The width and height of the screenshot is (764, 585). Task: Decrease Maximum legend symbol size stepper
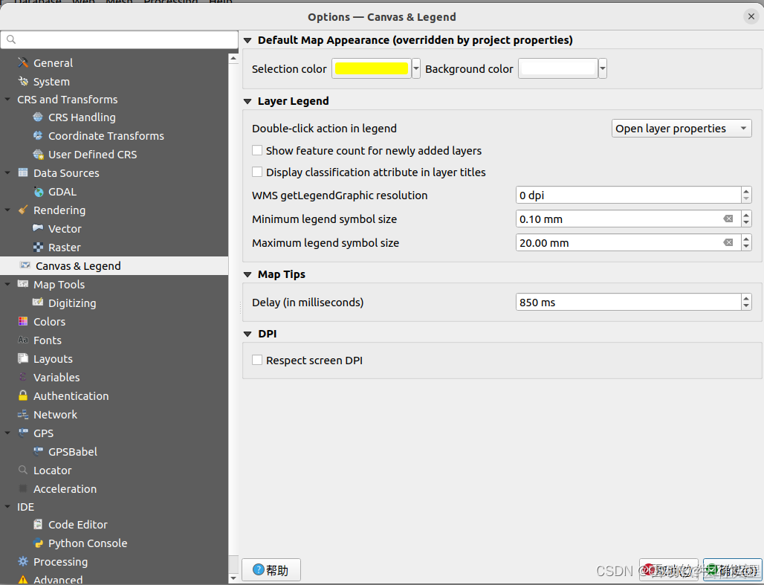(x=746, y=247)
